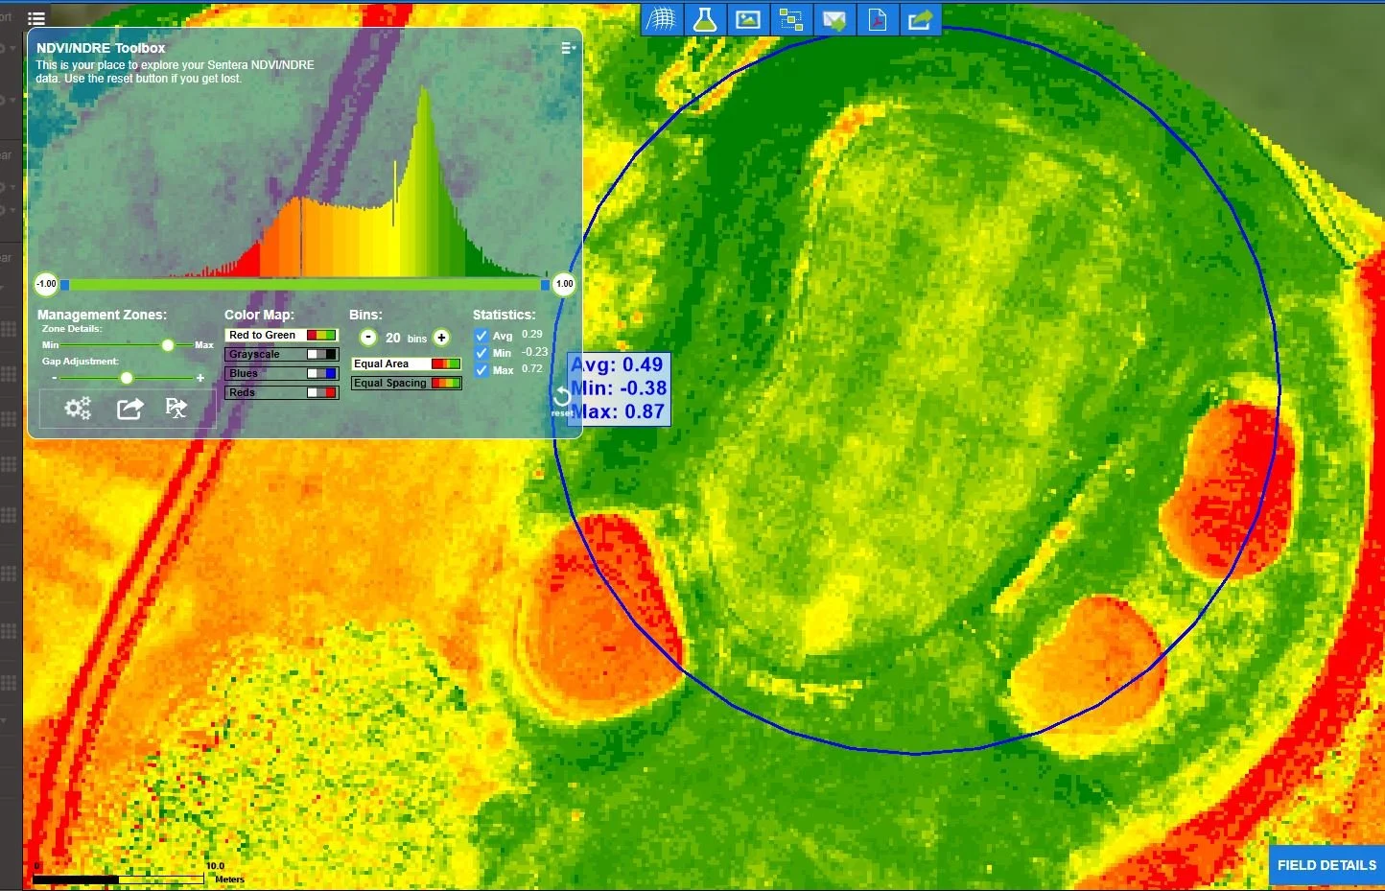Image resolution: width=1385 pixels, height=891 pixels.
Task: Select the Red to Green color map
Action: (281, 335)
